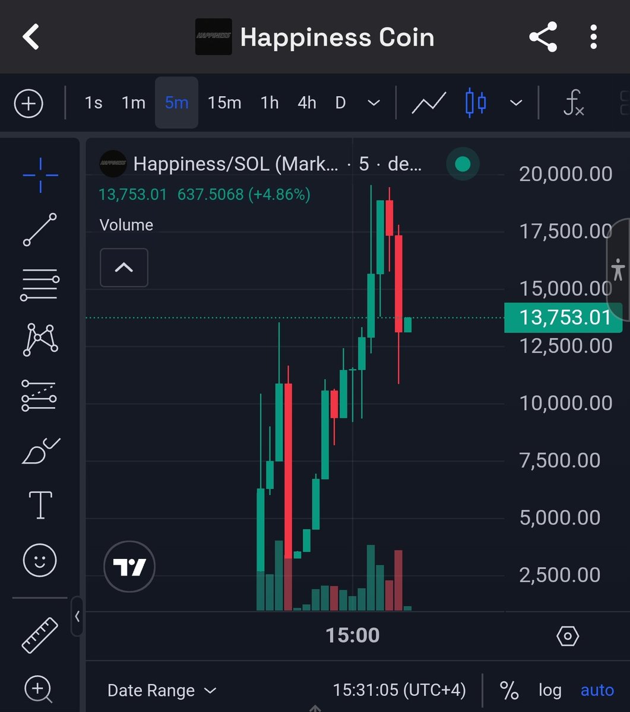Open the emoji icons tool

point(40,560)
